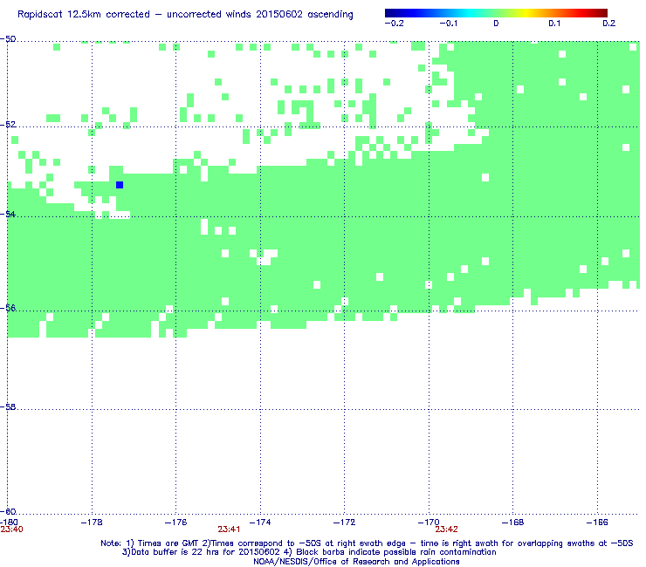Image resolution: width=646 pixels, height=567 pixels.
Task: Click the longitude label '-168'
Action: [512, 523]
